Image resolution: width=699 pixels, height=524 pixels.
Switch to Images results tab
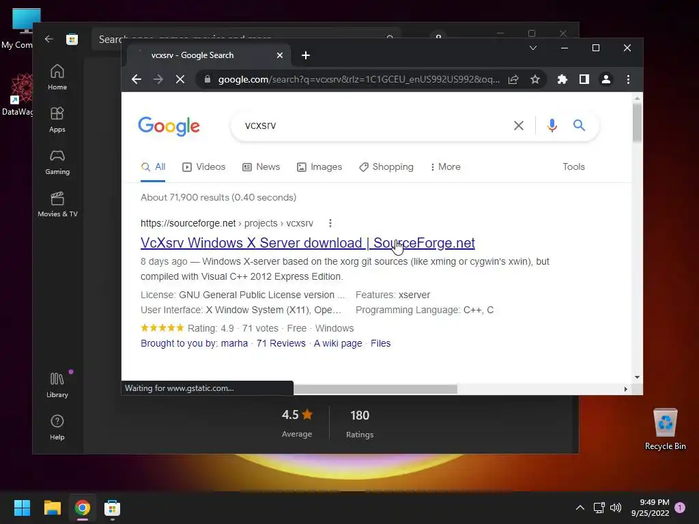(x=319, y=167)
